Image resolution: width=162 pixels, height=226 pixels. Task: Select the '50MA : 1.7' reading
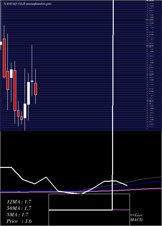coord(19,208)
